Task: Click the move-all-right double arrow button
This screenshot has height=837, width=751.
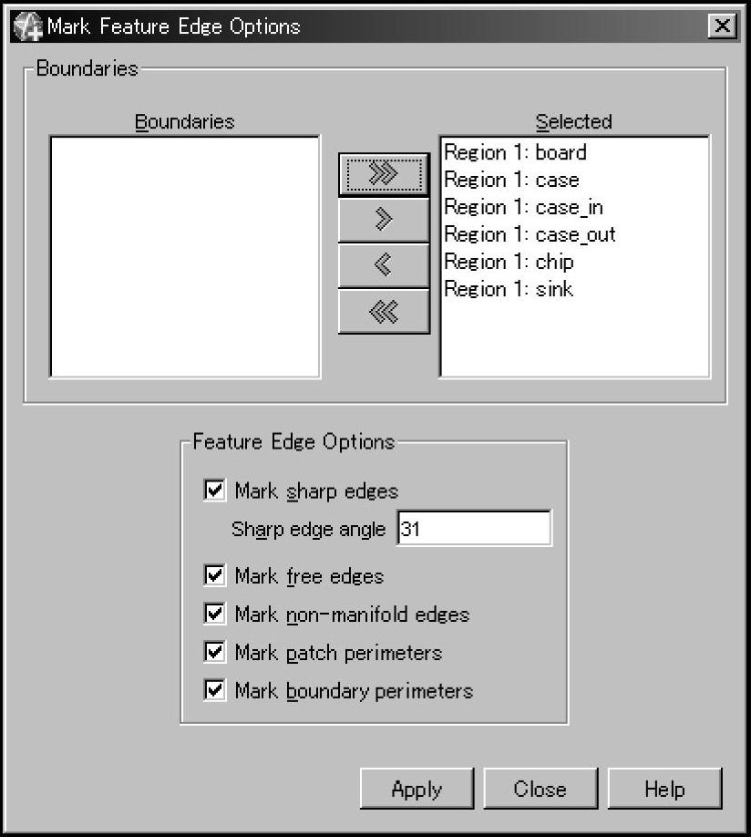Action: click(384, 174)
